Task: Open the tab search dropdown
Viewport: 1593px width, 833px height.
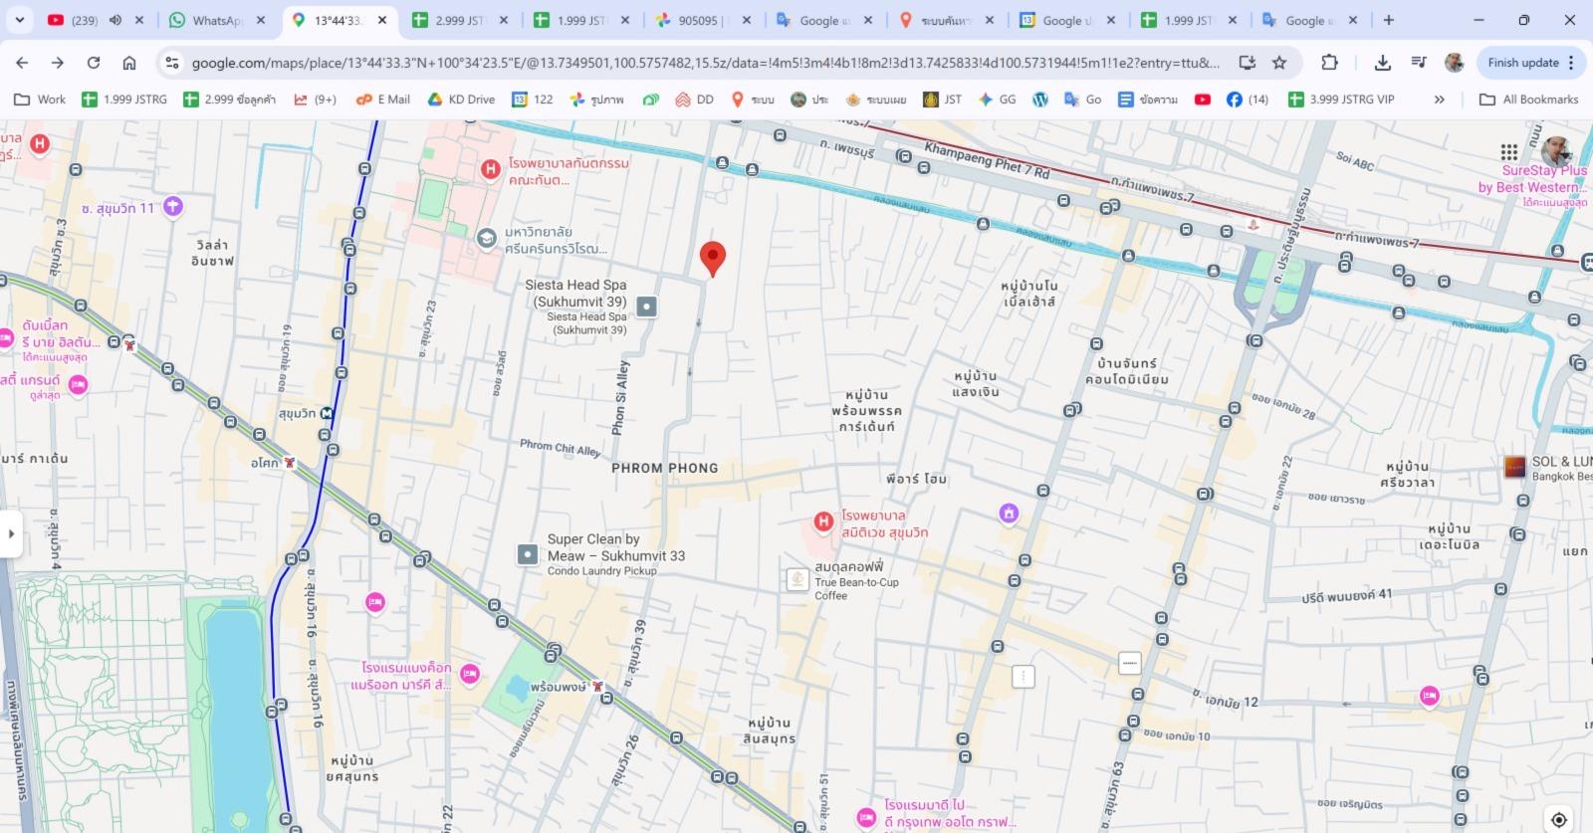Action: (19, 20)
